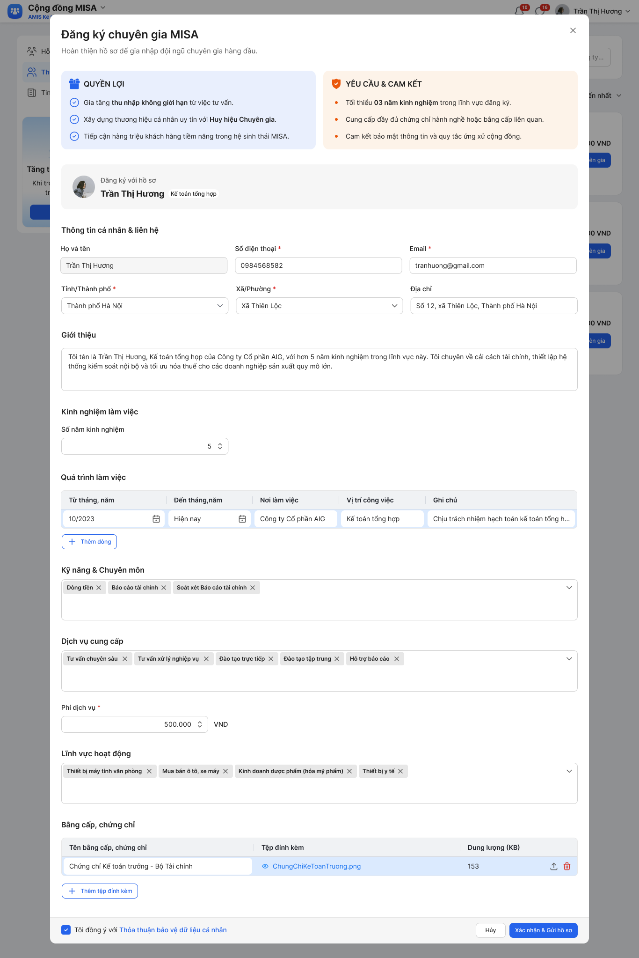This screenshot has height=958, width=639.
Task: Remove the Mua bán ô tô, xe máy tag
Action: [225, 771]
